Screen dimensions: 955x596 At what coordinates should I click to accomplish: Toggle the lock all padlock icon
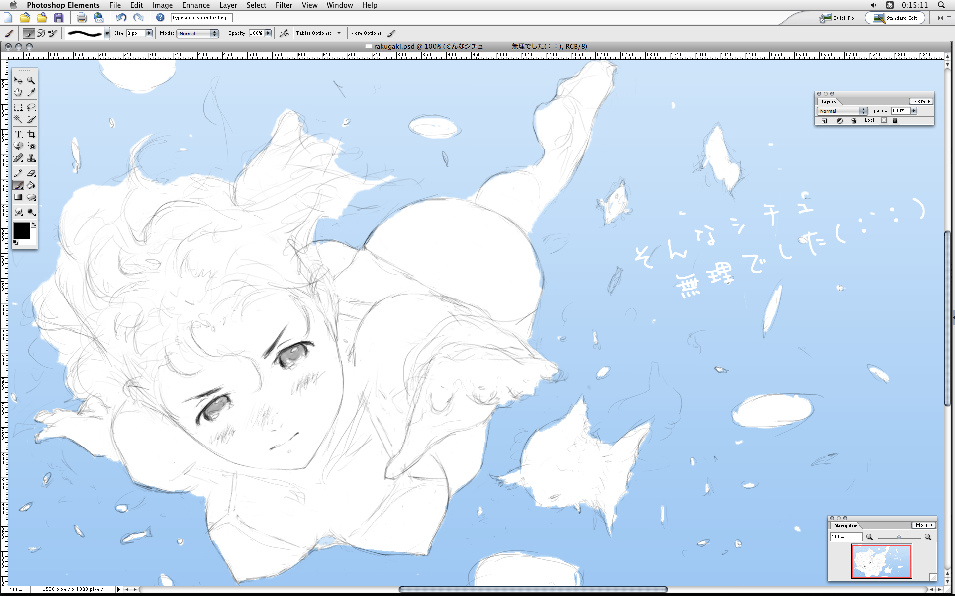pyautogui.click(x=895, y=120)
